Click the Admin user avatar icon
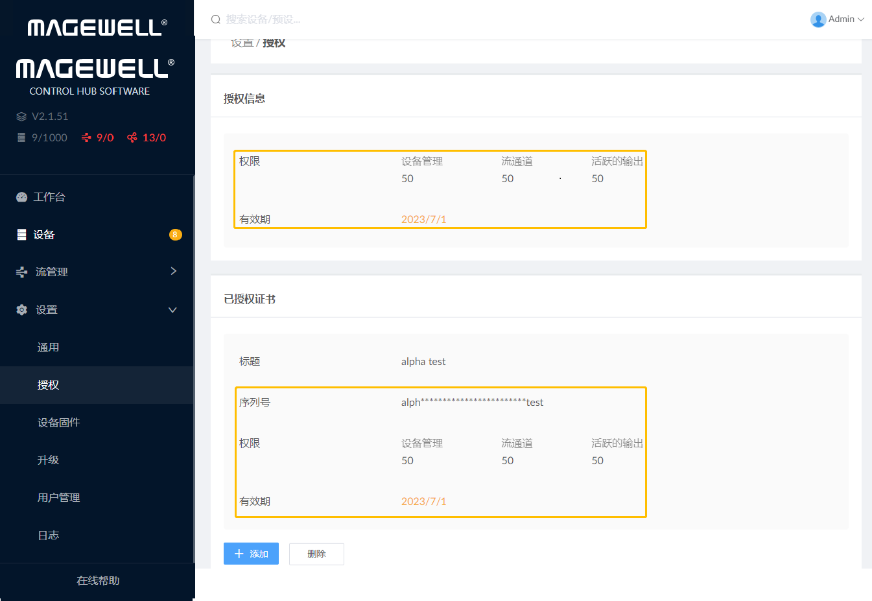The width and height of the screenshot is (872, 601). tap(818, 19)
